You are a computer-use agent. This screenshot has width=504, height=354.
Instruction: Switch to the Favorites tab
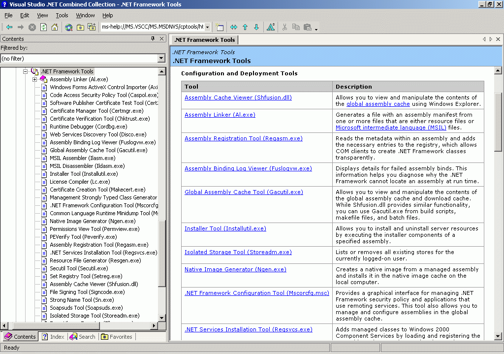[116, 337]
